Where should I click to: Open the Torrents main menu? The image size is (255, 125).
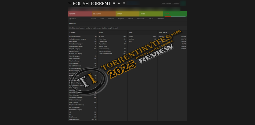80,14
